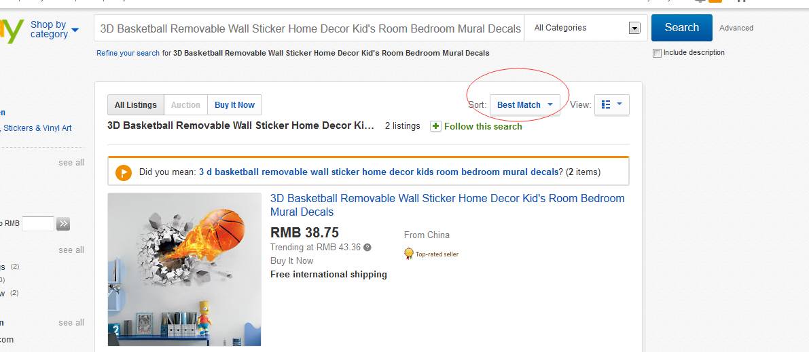
Task: Toggle the Include description checkbox
Action: pos(657,53)
